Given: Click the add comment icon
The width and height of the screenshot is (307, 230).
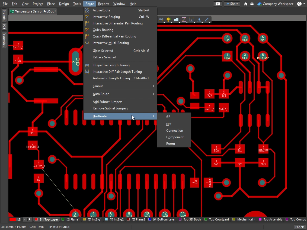Looking at the screenshot, I should click(218, 4).
